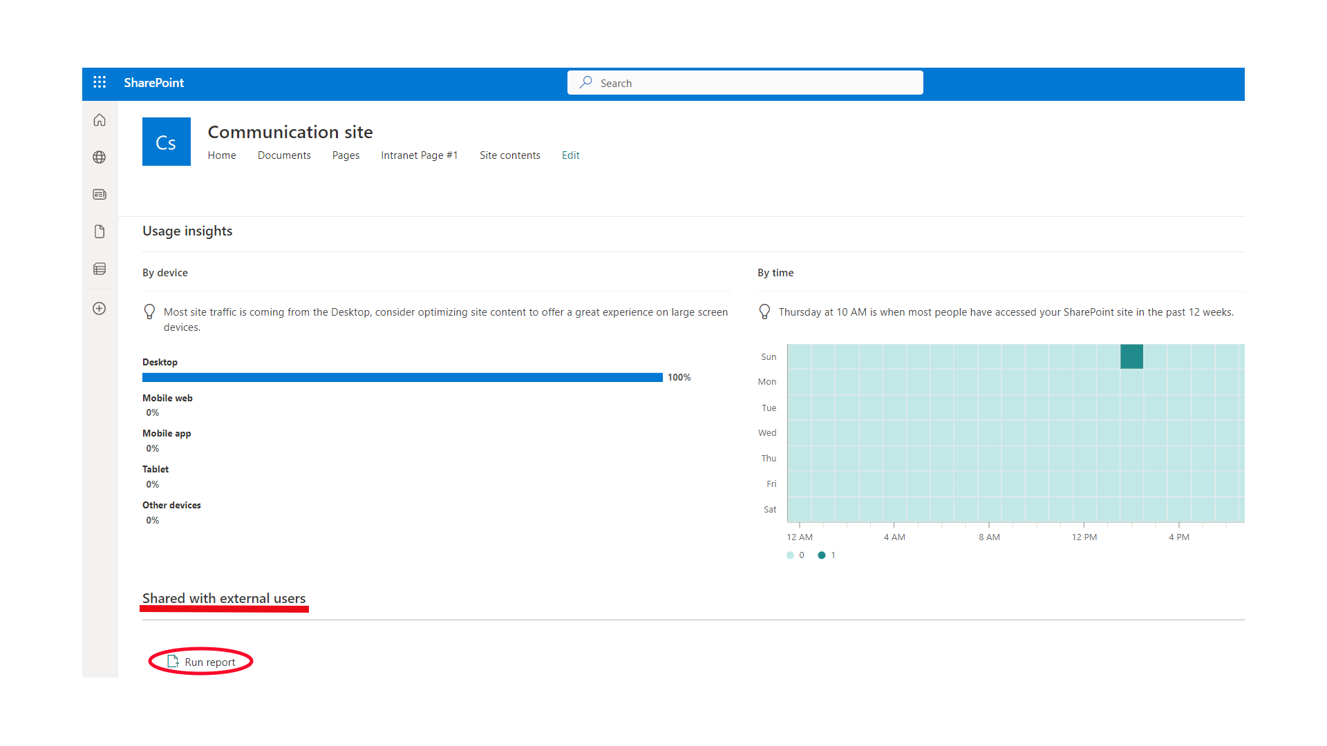Open the news icon in sidebar

tap(100, 195)
